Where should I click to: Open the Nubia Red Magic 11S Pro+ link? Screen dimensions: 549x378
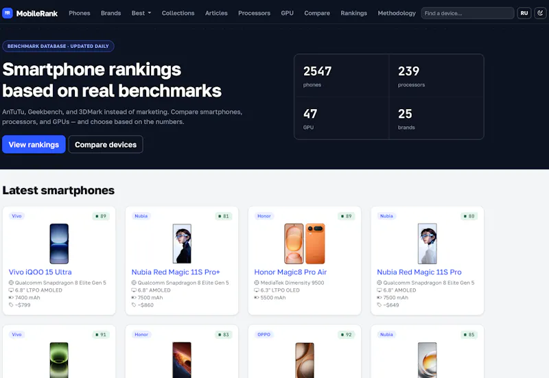click(x=176, y=272)
